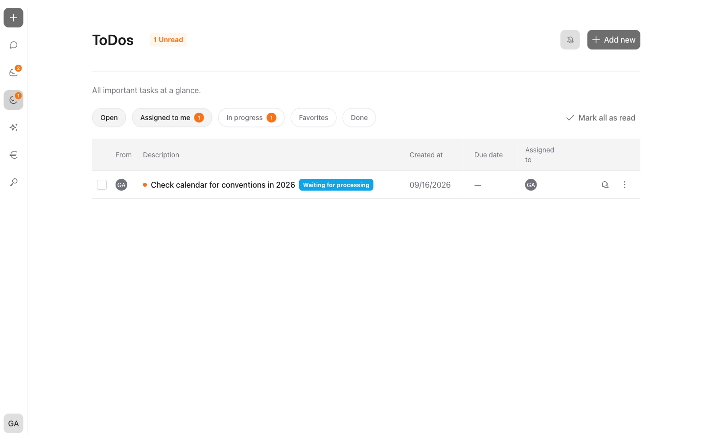Open 'Check calendar for conventions in 2026' task
This screenshot has height=441, width=705.
223,185
